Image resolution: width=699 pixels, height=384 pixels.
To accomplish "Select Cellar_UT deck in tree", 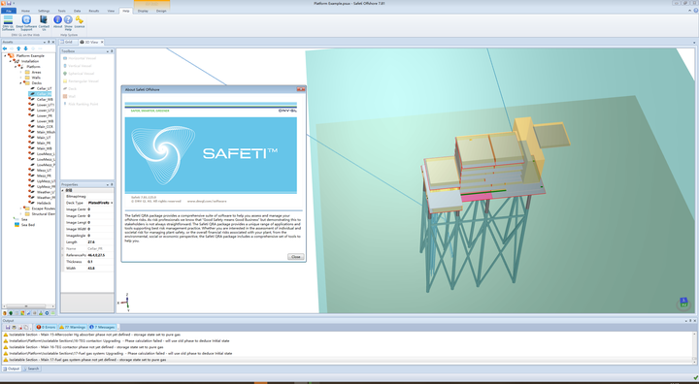I will [x=44, y=88].
